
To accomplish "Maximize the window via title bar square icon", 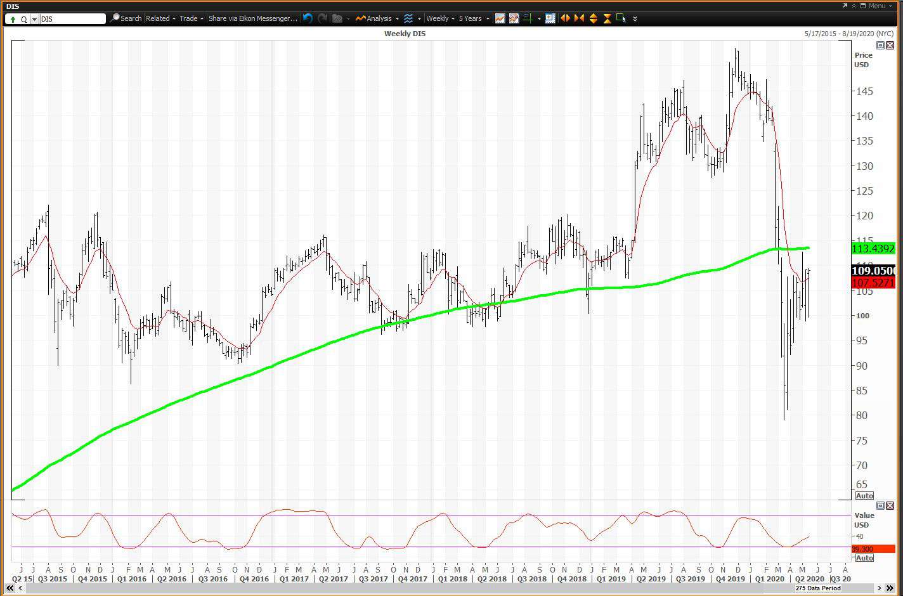I will coord(862,6).
